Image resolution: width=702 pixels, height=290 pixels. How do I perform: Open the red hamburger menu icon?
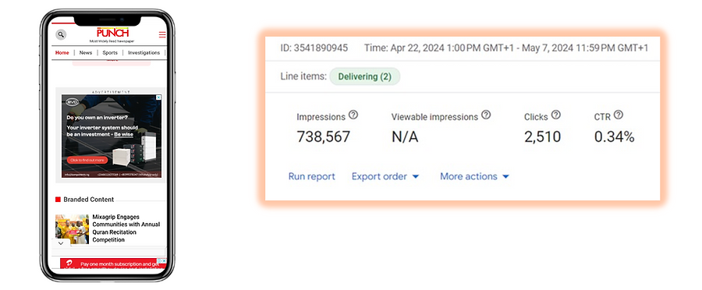click(x=162, y=35)
